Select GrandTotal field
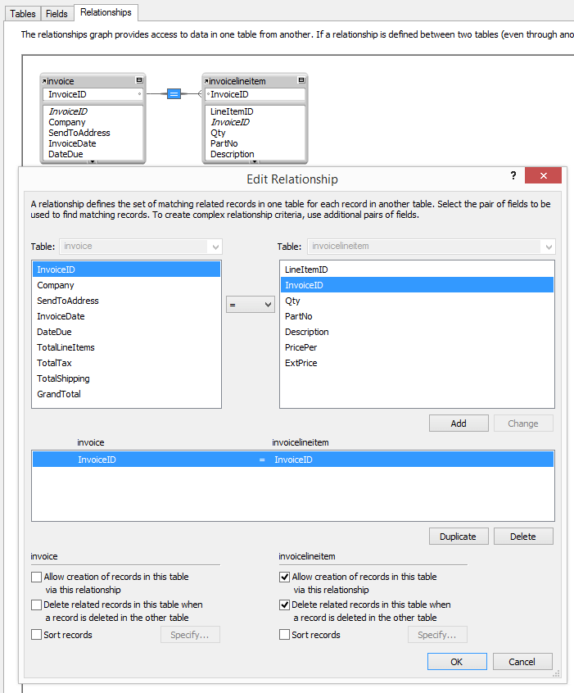Screen dimensions: 574x693 coord(126,394)
